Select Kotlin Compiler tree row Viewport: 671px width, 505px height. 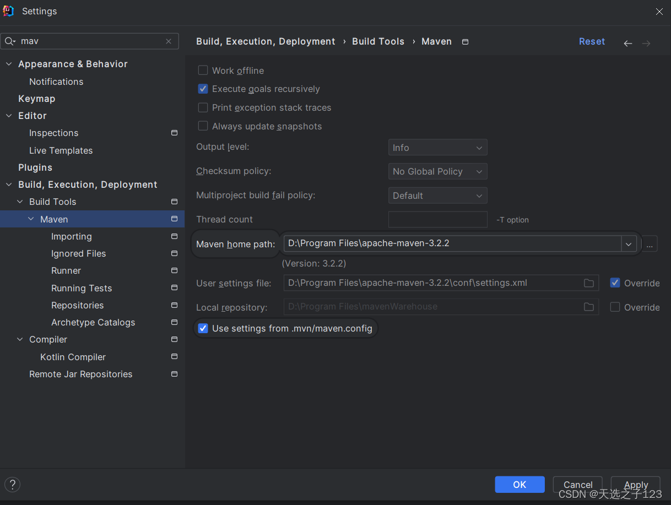[73, 357]
